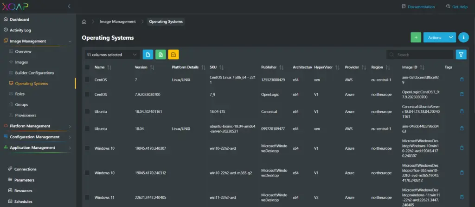Delete the Windows 10 19045.4170.240307 row
The height and width of the screenshot is (207, 475).
(x=462, y=148)
